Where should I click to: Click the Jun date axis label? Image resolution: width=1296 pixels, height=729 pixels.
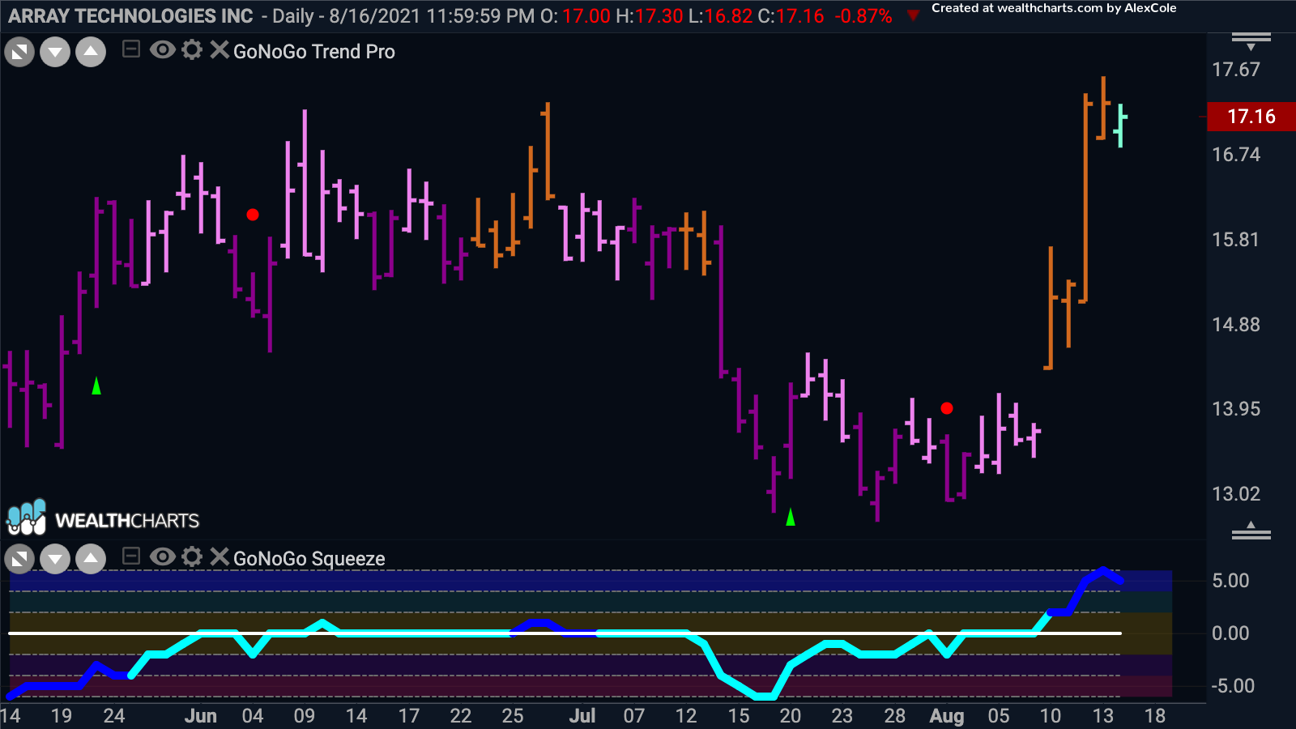point(201,716)
